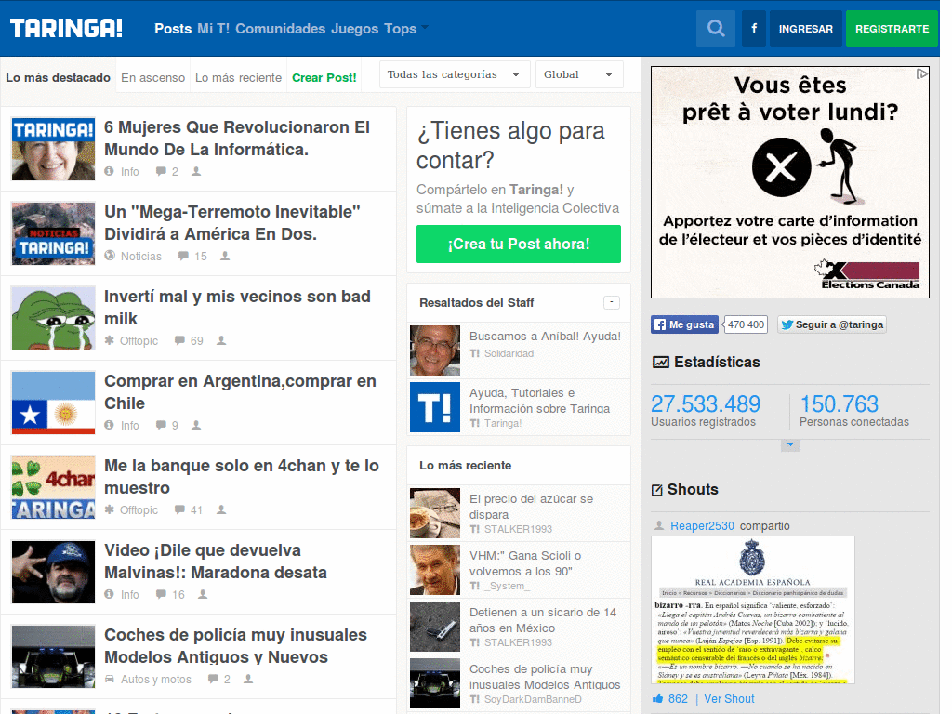Click the thumbs up like icon on shout
The image size is (952, 714).
[657, 699]
